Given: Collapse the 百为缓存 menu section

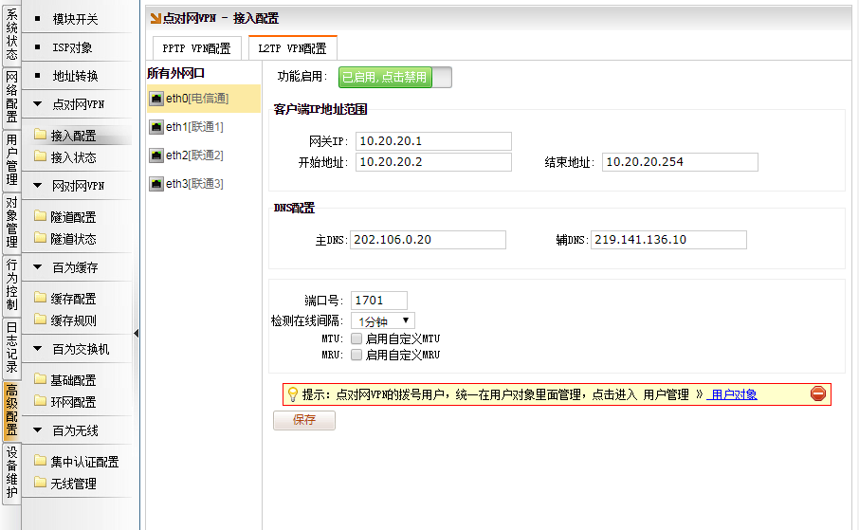Looking at the screenshot, I should 37,267.
